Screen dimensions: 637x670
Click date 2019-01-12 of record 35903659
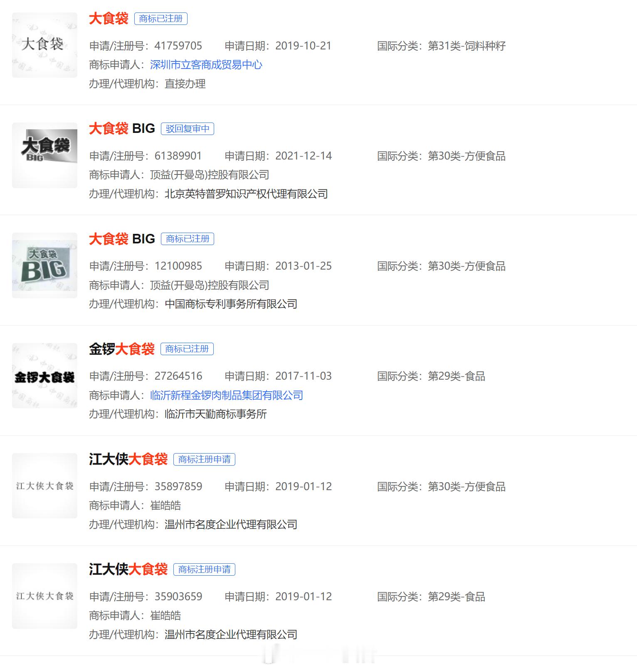pos(304,596)
